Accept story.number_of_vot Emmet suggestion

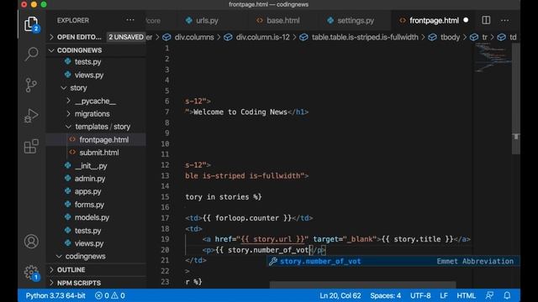(393, 261)
